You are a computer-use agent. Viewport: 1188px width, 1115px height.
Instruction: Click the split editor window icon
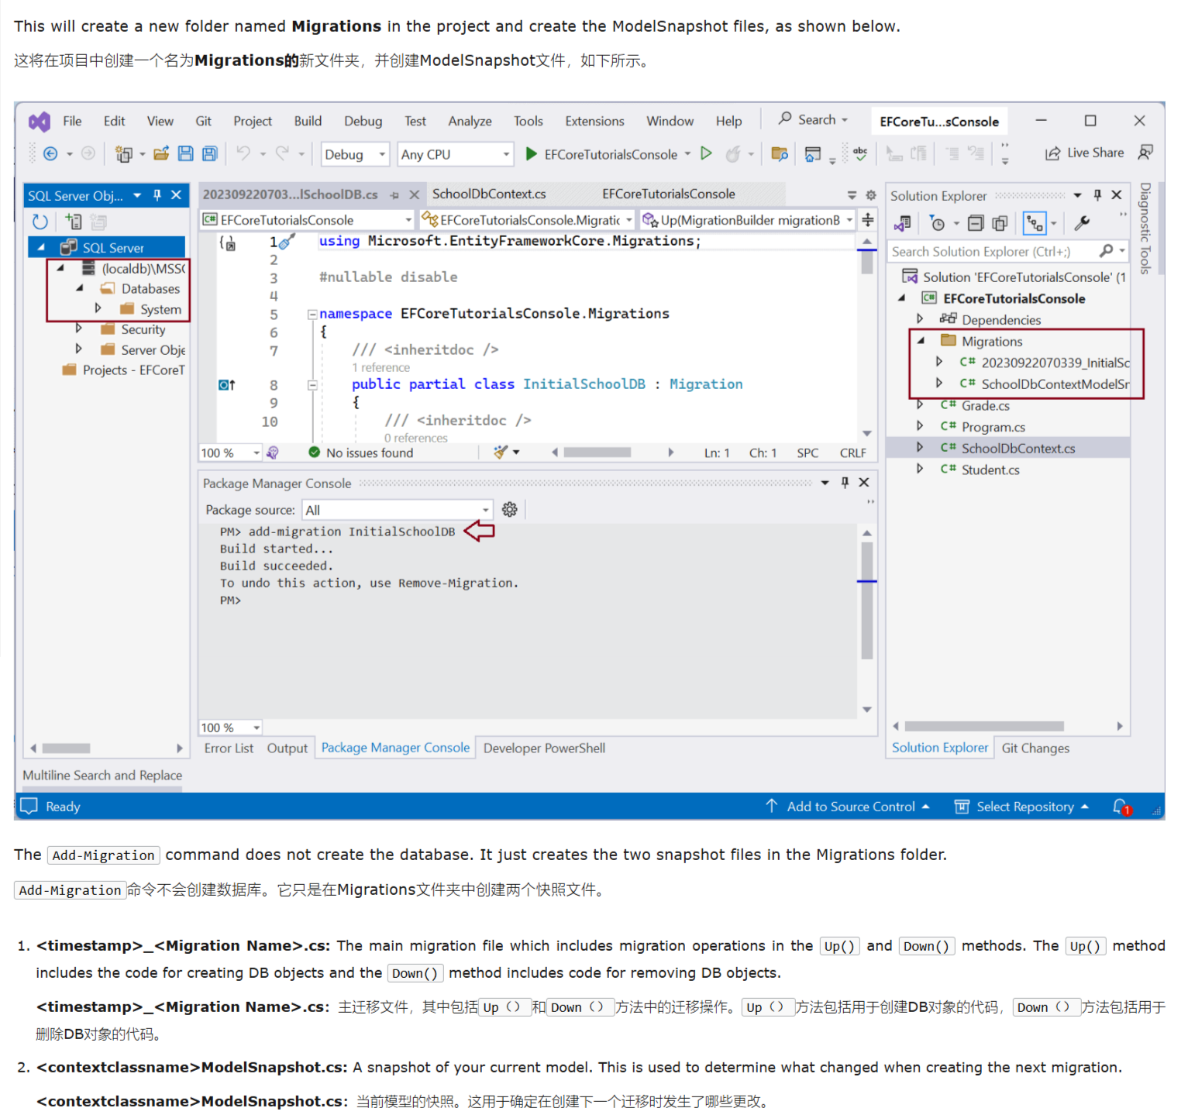[867, 220]
